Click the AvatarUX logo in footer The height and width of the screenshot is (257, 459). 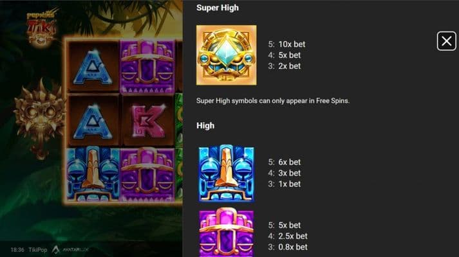tap(71, 250)
